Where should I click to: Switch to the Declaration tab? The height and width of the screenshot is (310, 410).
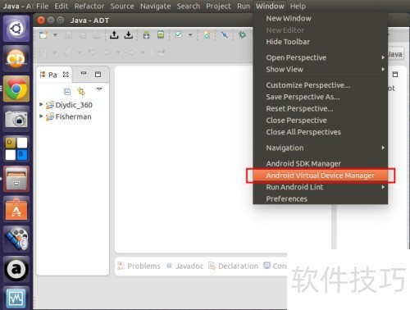[233, 266]
